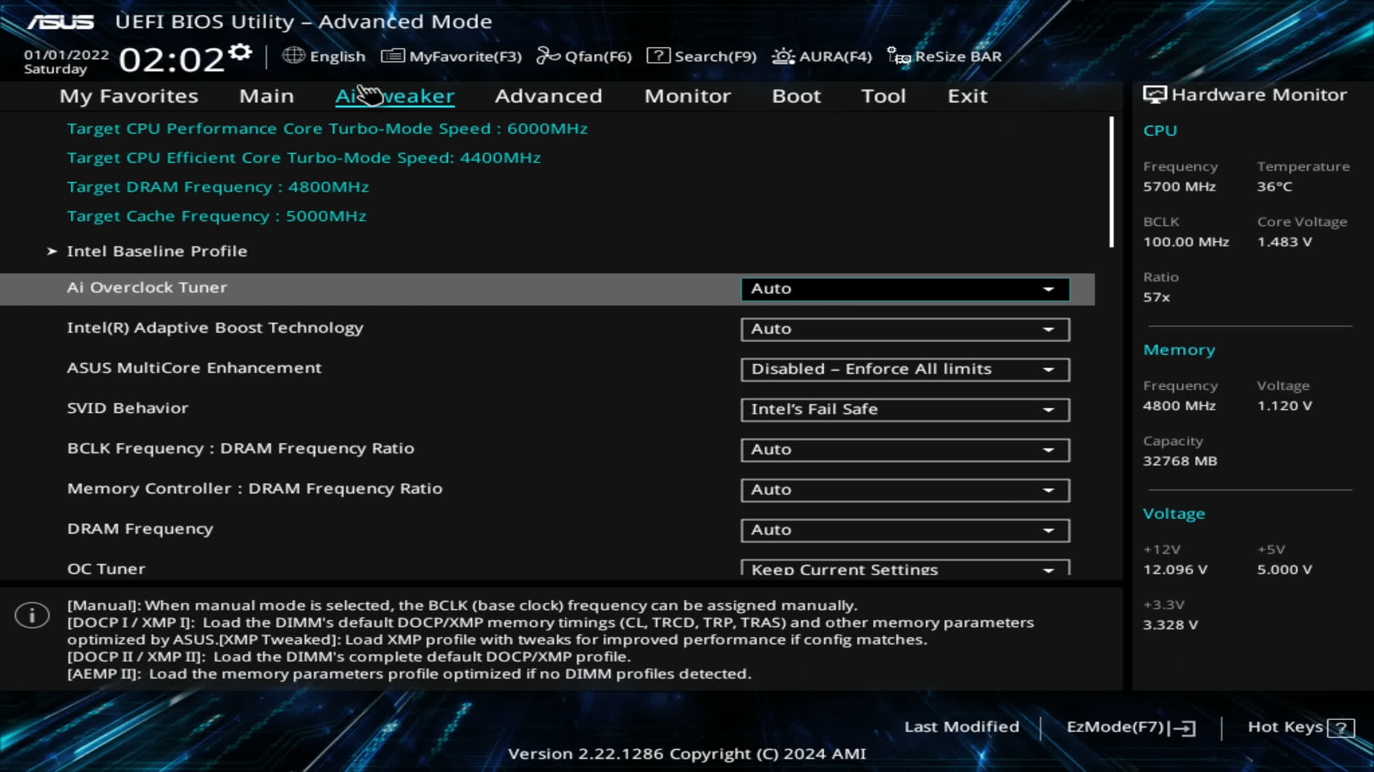This screenshot has width=1374, height=772.
Task: Click the ReSize BAR icon
Action: tap(899, 56)
